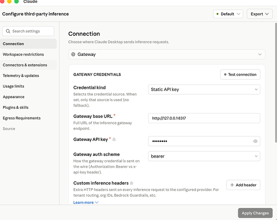Open Appearance settings
The image size is (277, 220).
(x=28, y=97)
